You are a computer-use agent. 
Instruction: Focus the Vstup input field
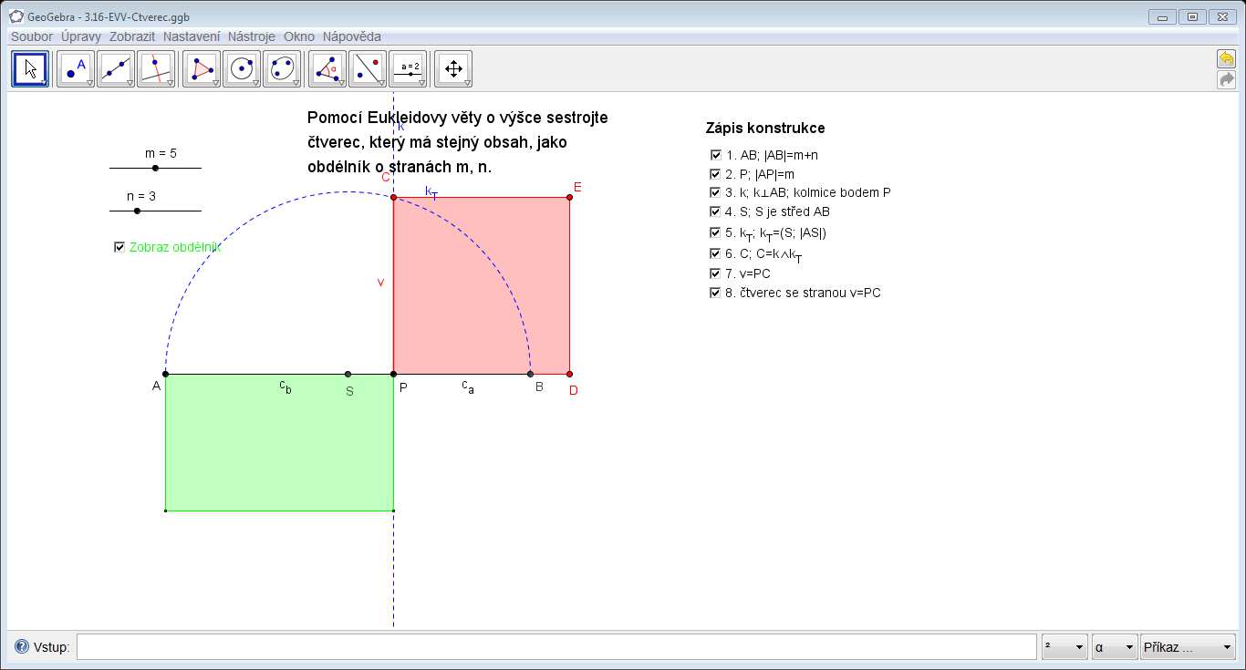tap(556, 647)
